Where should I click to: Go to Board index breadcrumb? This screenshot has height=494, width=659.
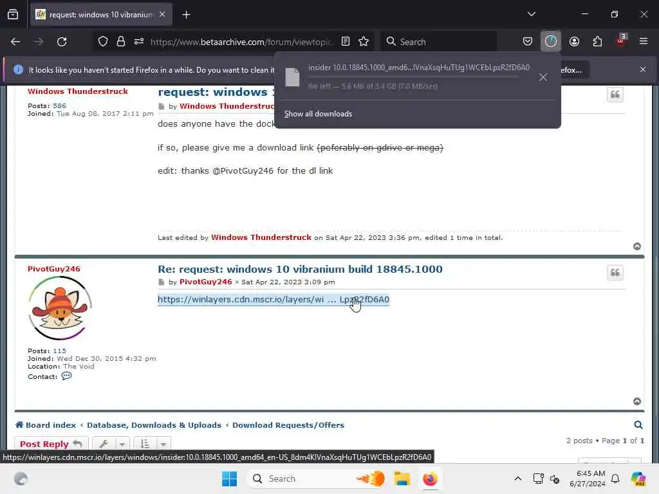click(46, 425)
